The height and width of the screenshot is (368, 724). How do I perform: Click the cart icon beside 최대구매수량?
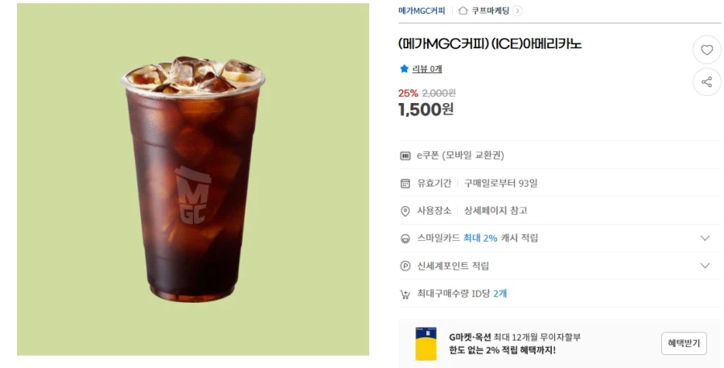[405, 294]
